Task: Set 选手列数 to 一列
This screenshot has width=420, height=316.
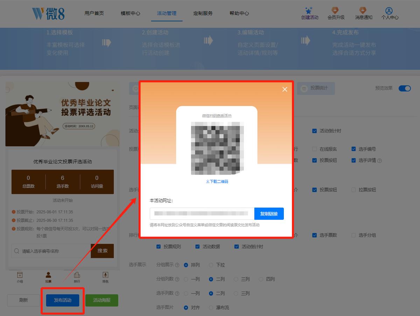Action: pyautogui.click(x=186, y=293)
